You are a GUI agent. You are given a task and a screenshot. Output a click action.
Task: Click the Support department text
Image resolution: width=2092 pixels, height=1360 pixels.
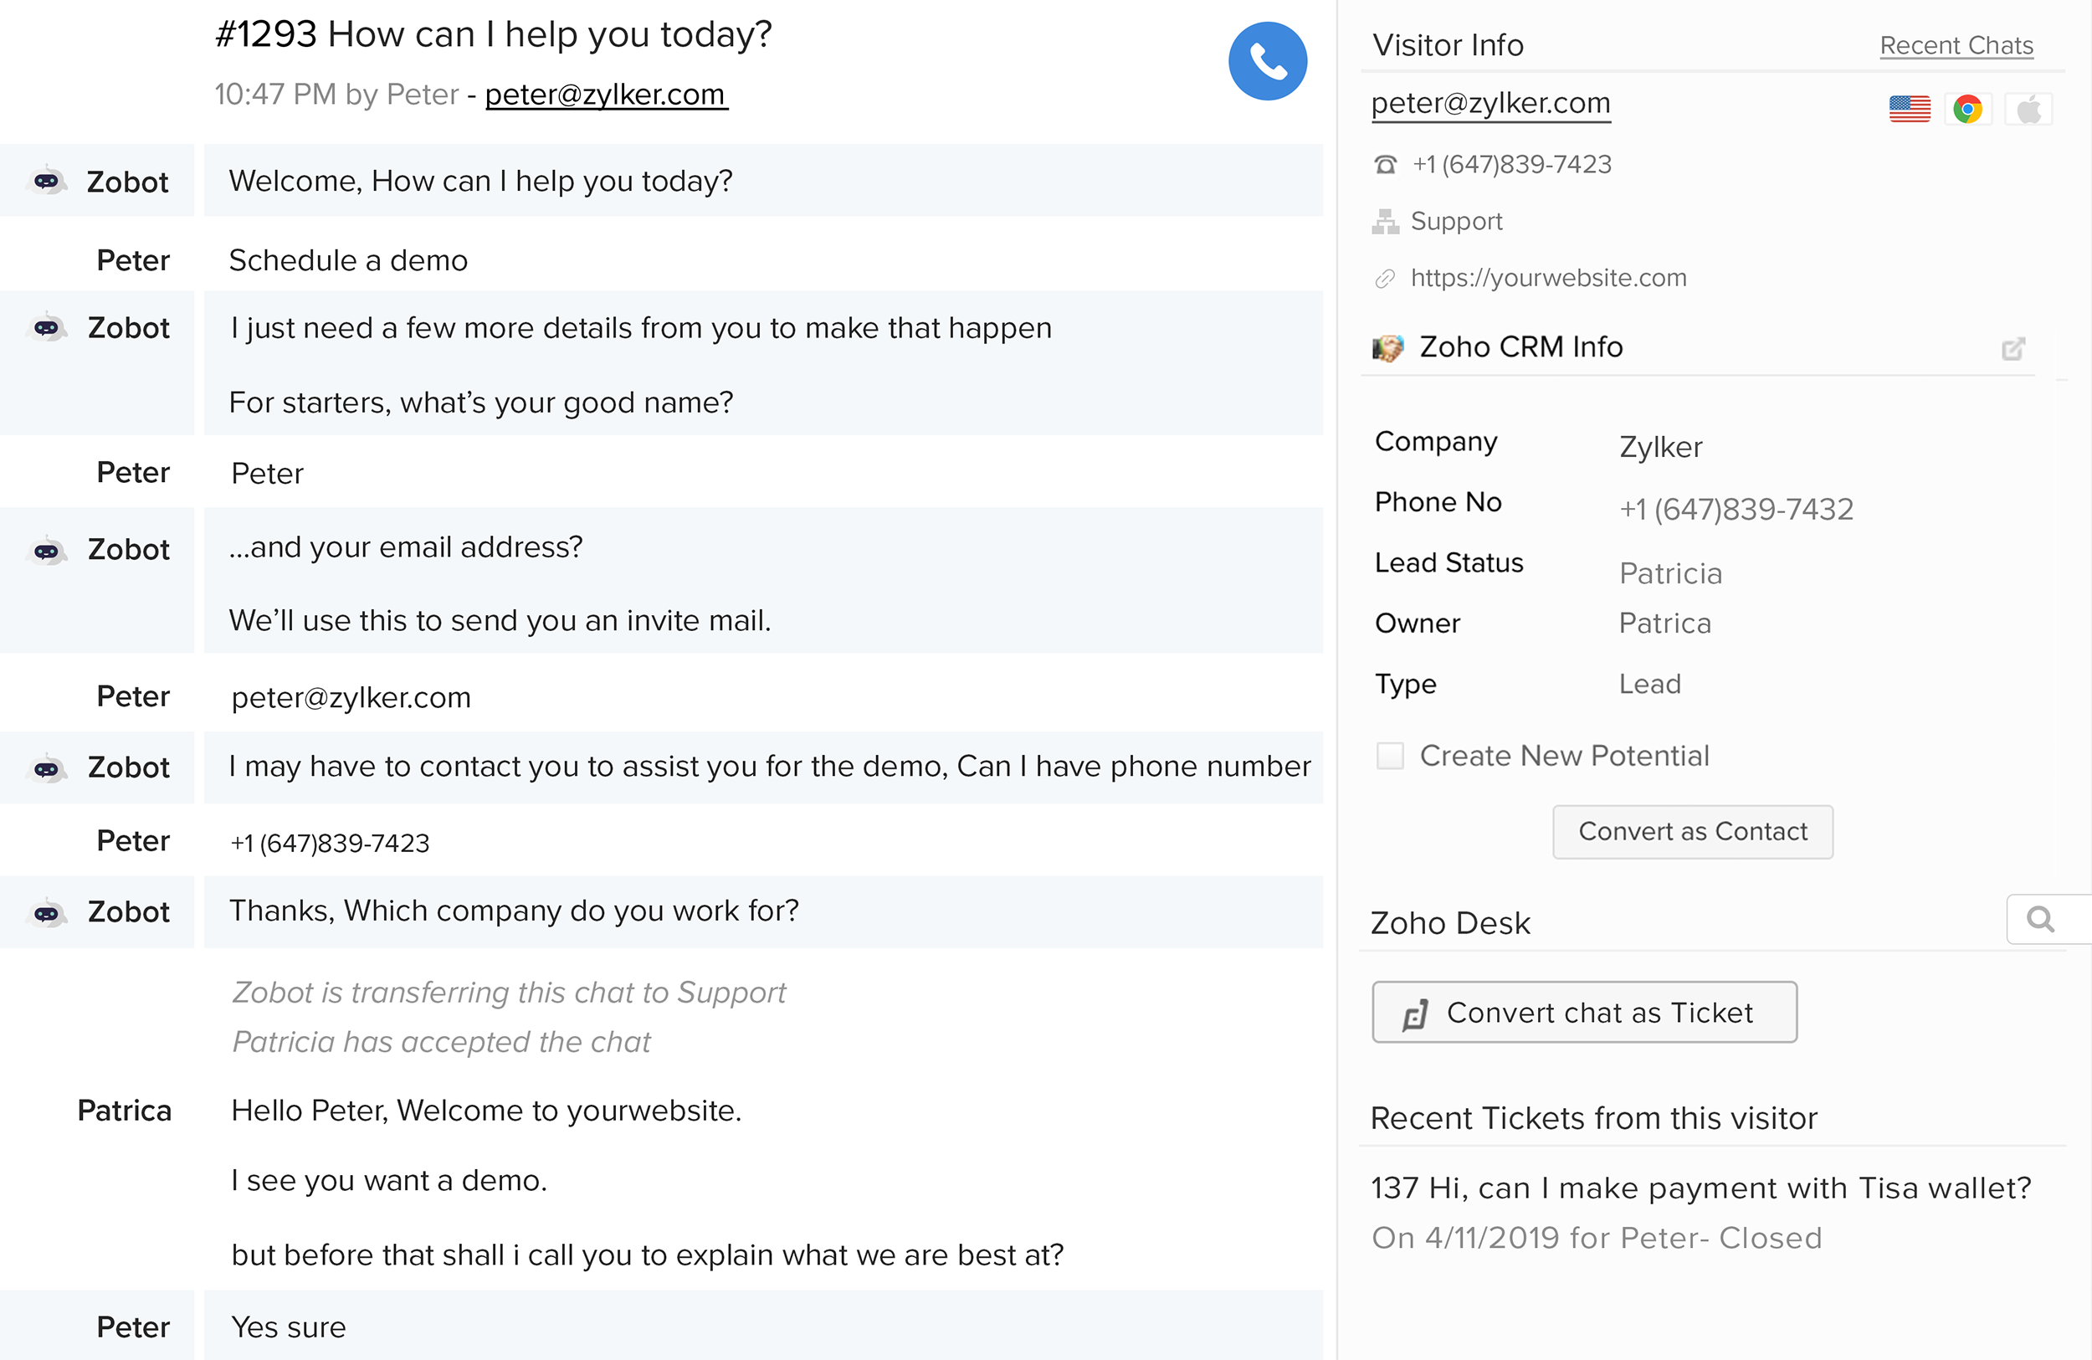pyautogui.click(x=1457, y=222)
